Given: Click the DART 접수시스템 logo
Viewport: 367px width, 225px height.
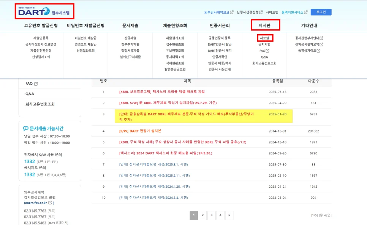Looking at the screenshot, I should point(44,11).
